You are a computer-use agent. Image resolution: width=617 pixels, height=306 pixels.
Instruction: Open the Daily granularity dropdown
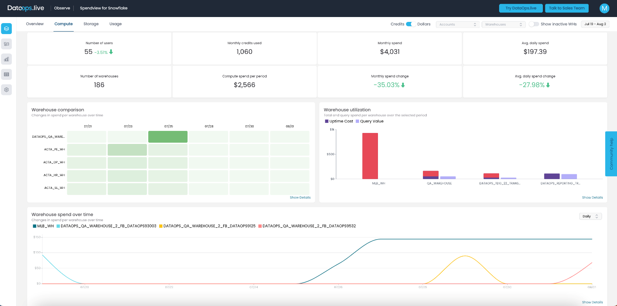(591, 216)
